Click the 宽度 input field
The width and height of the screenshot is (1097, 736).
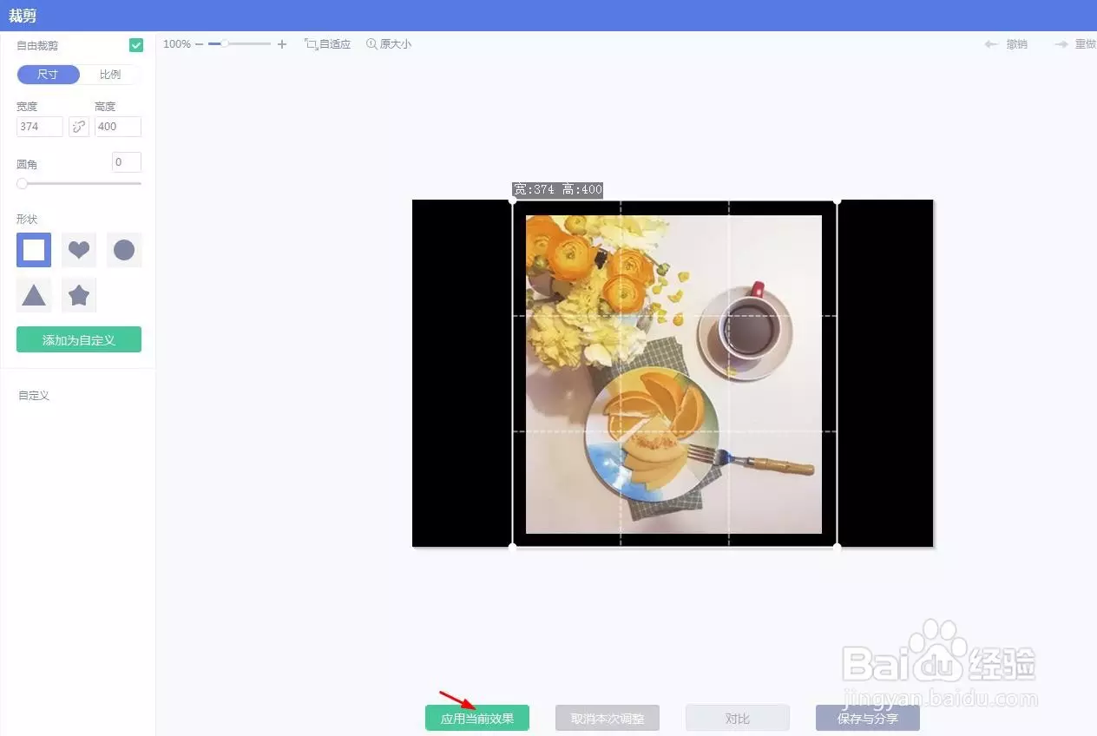point(40,127)
